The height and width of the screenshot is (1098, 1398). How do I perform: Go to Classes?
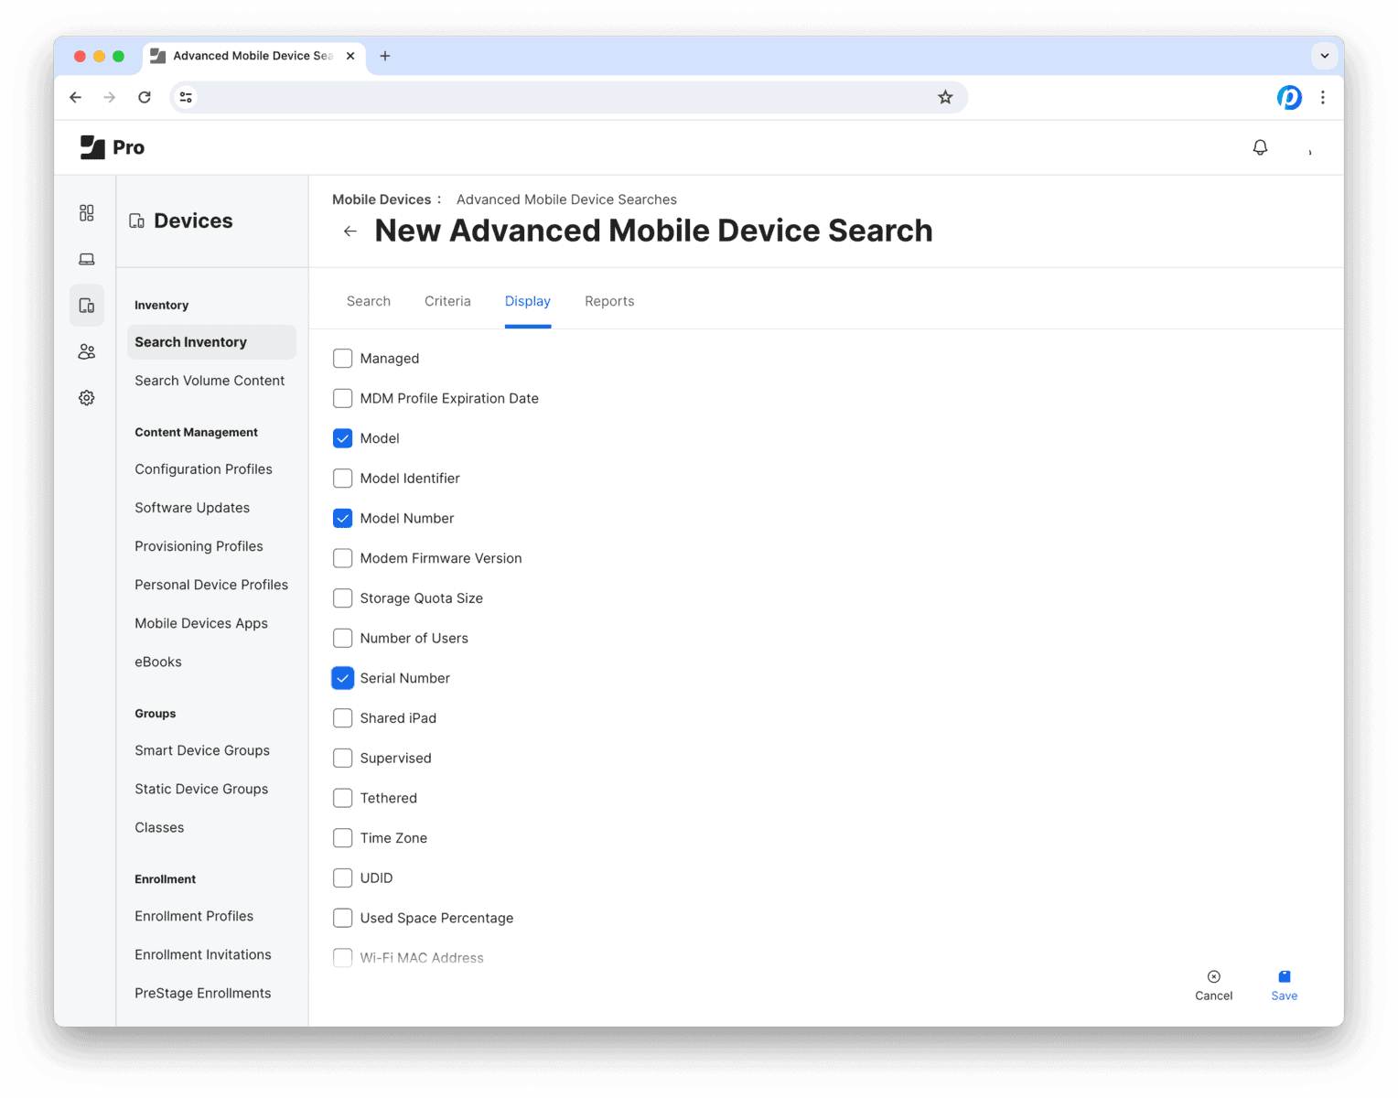[x=159, y=827]
